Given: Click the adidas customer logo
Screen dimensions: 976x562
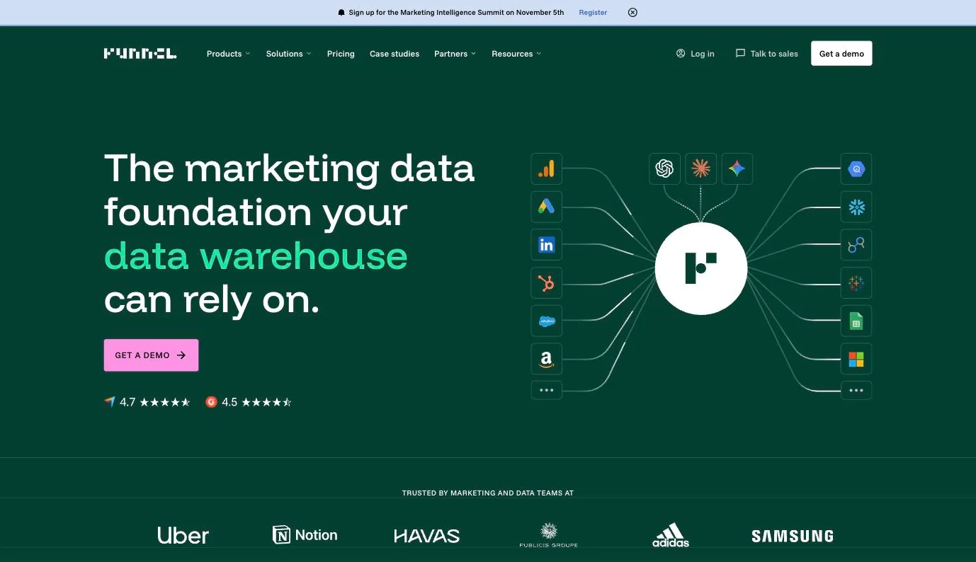Looking at the screenshot, I should pyautogui.click(x=671, y=535).
